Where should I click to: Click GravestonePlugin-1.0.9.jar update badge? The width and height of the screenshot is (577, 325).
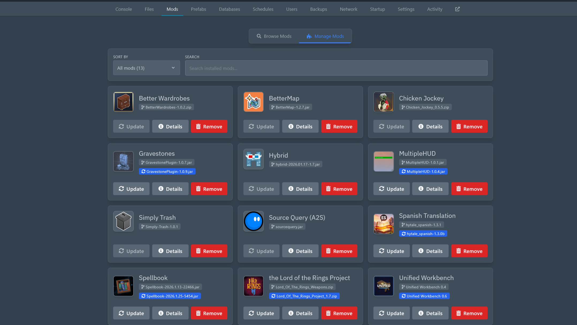pyautogui.click(x=167, y=171)
